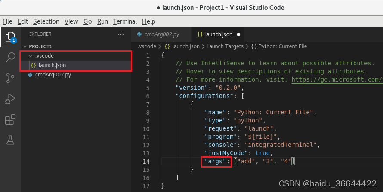Open the Extensions view icon

(10, 119)
